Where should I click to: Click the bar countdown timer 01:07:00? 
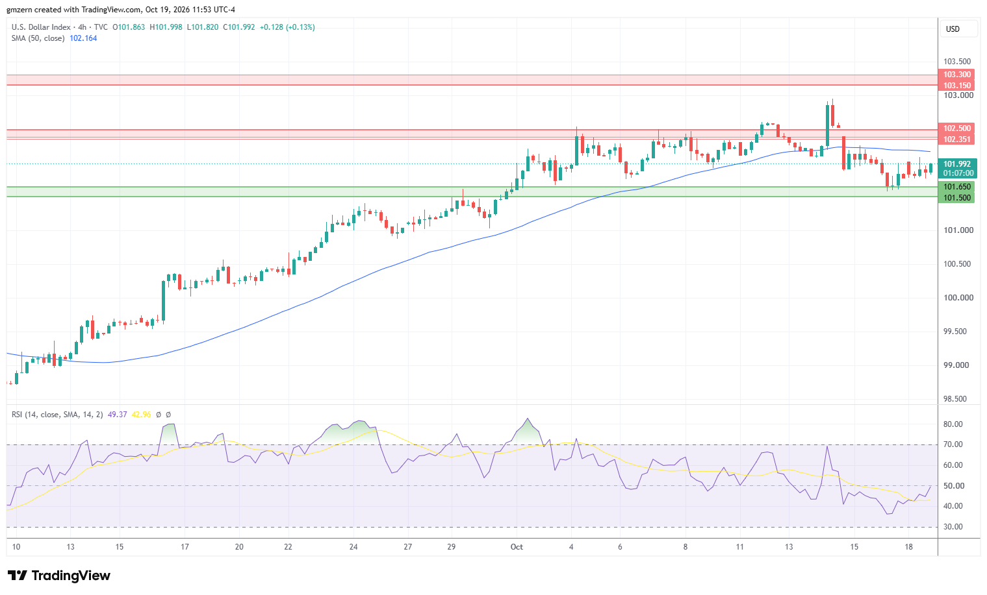[958, 173]
